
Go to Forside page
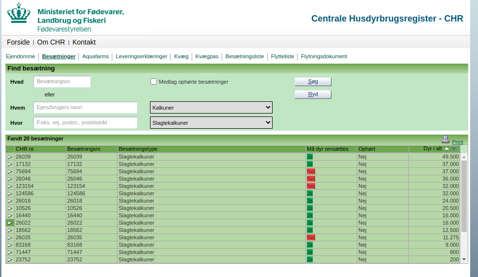(18, 42)
